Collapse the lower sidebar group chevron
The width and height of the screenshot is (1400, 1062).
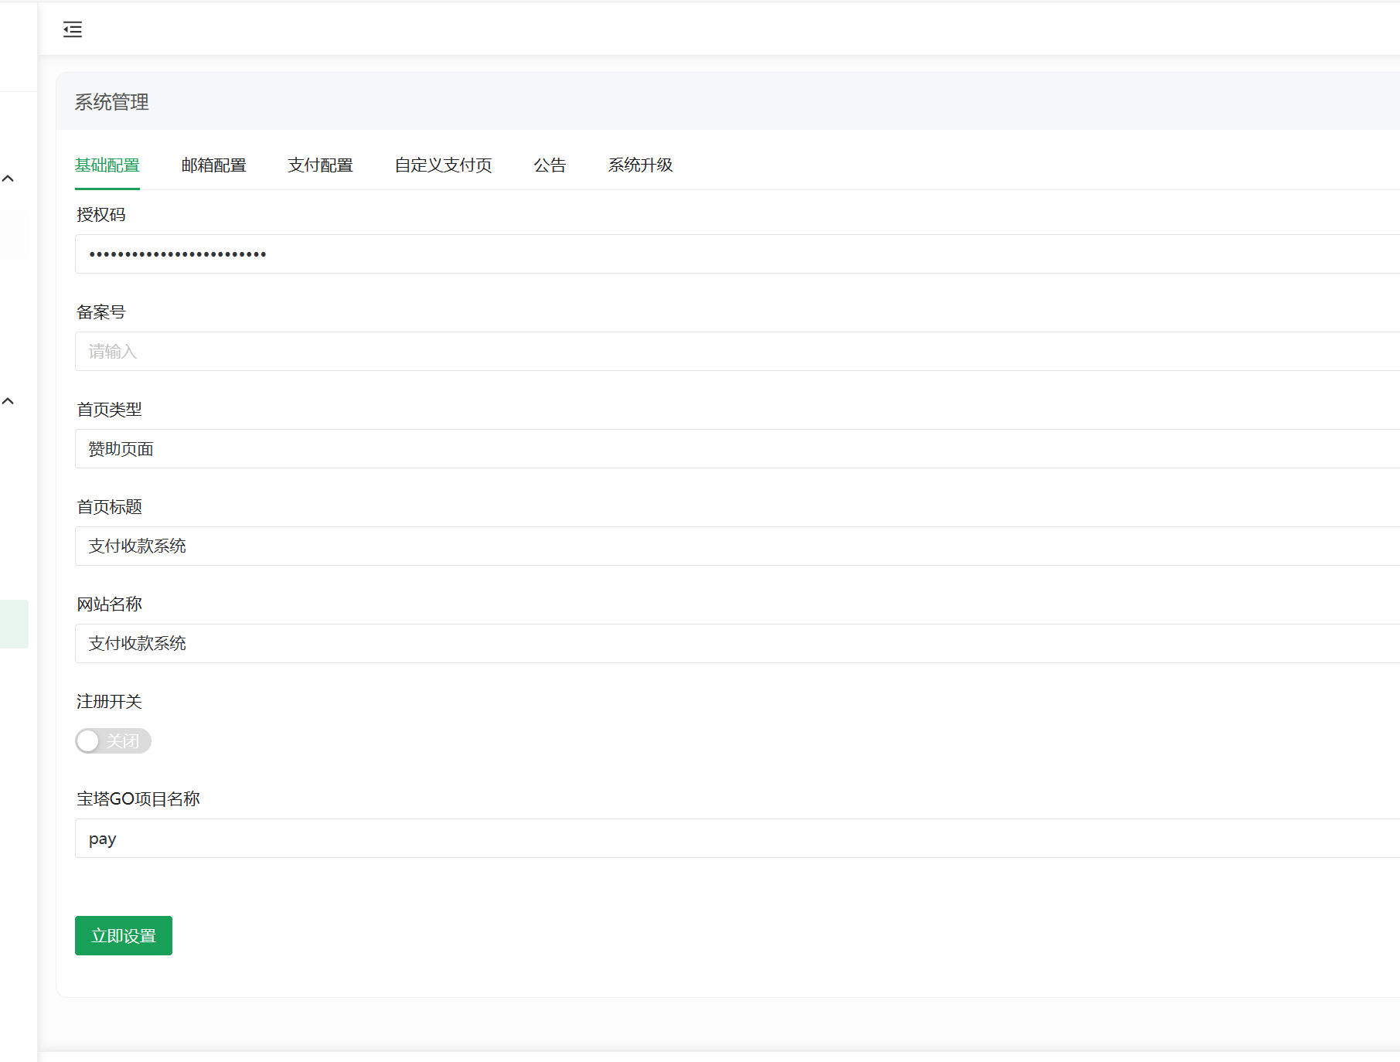(9, 401)
